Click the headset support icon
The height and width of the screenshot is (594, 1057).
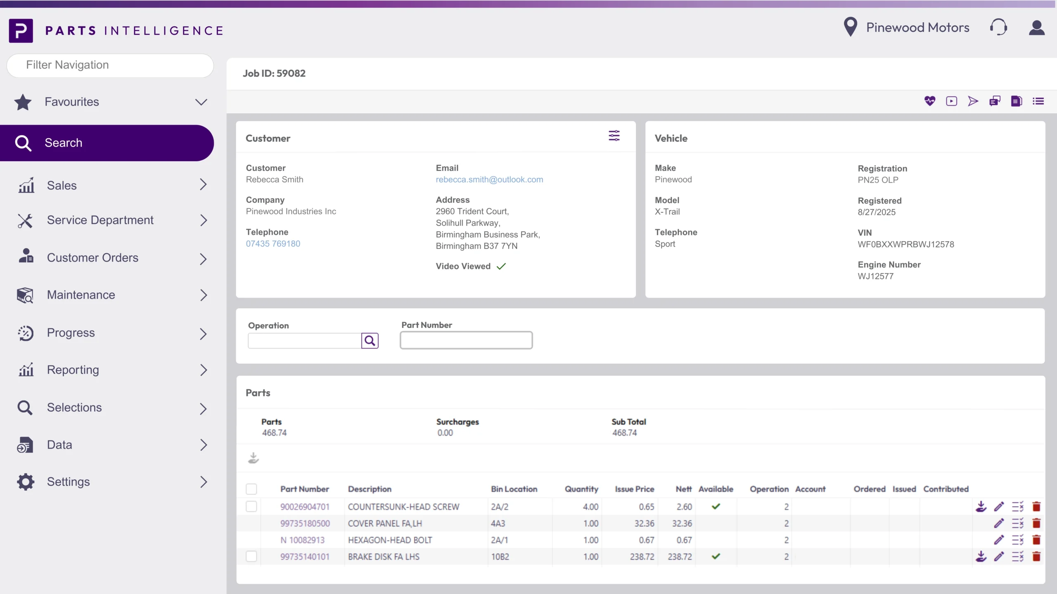click(x=998, y=28)
